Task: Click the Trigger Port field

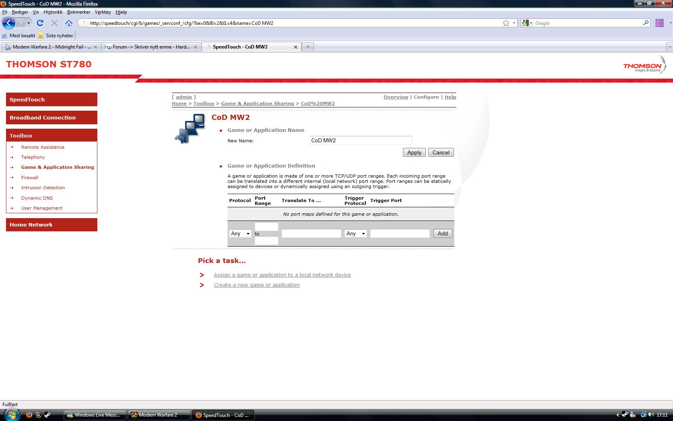Action: click(x=400, y=233)
